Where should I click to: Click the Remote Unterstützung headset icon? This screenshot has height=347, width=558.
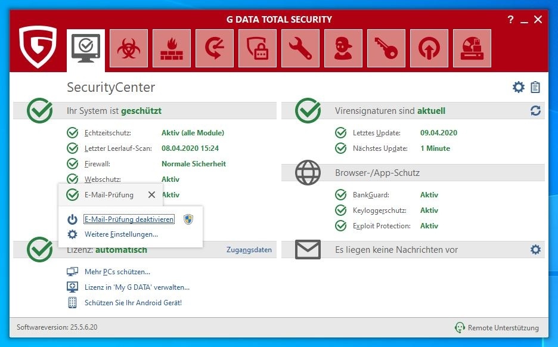tap(460, 327)
